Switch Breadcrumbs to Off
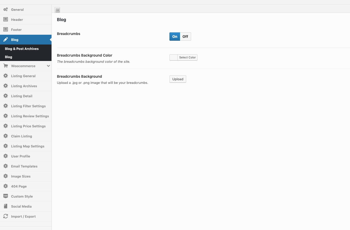The height and width of the screenshot is (230, 350). [x=185, y=37]
